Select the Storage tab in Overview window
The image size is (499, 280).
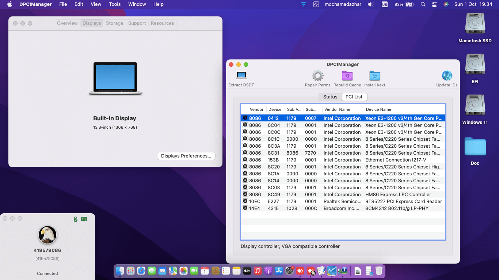pyautogui.click(x=114, y=23)
